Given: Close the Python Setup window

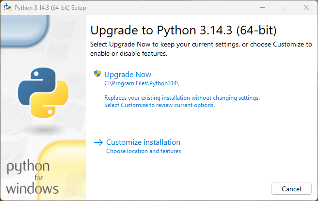Looking at the screenshot, I should 306,7.
